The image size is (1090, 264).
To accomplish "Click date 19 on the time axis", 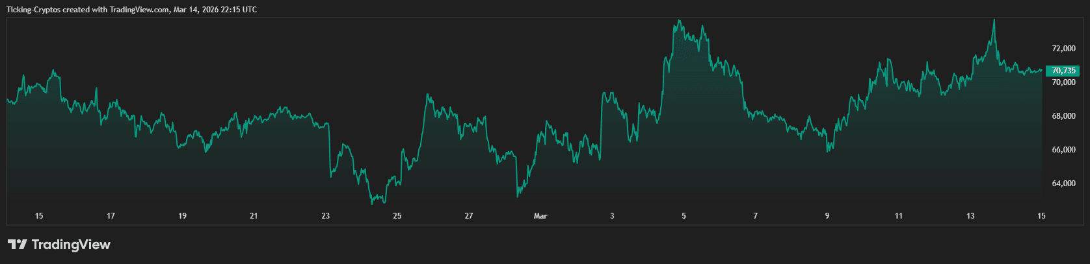I will click(x=182, y=216).
